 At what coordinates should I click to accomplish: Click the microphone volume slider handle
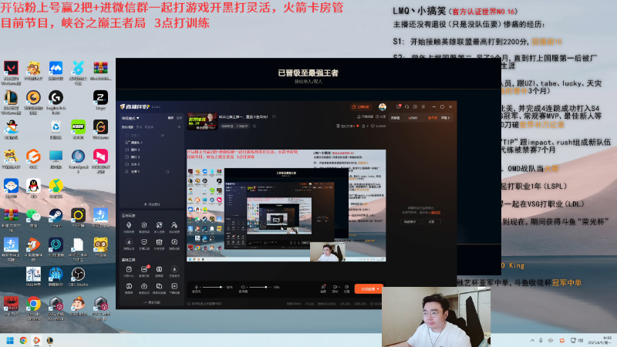coord(221,287)
